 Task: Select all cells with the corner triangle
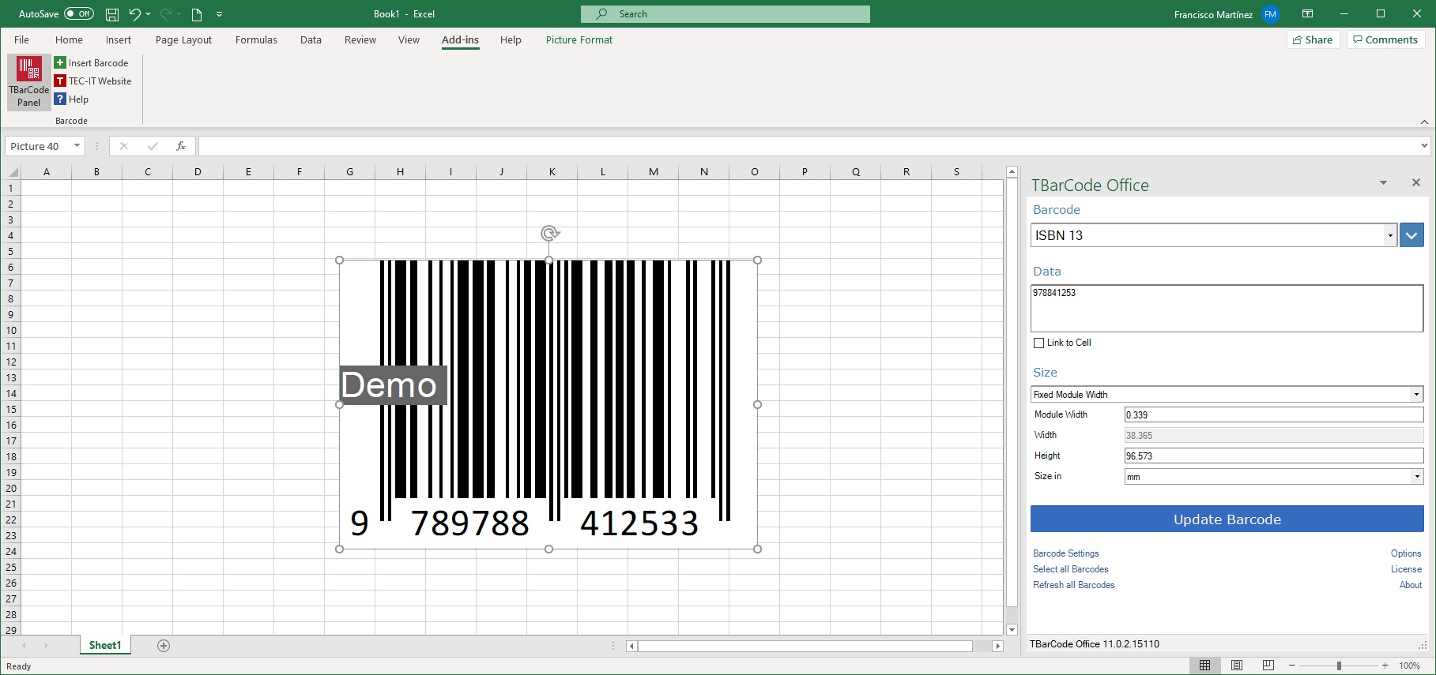click(x=13, y=172)
